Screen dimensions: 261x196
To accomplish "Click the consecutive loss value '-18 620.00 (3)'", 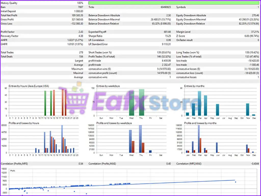I will point(252,73).
